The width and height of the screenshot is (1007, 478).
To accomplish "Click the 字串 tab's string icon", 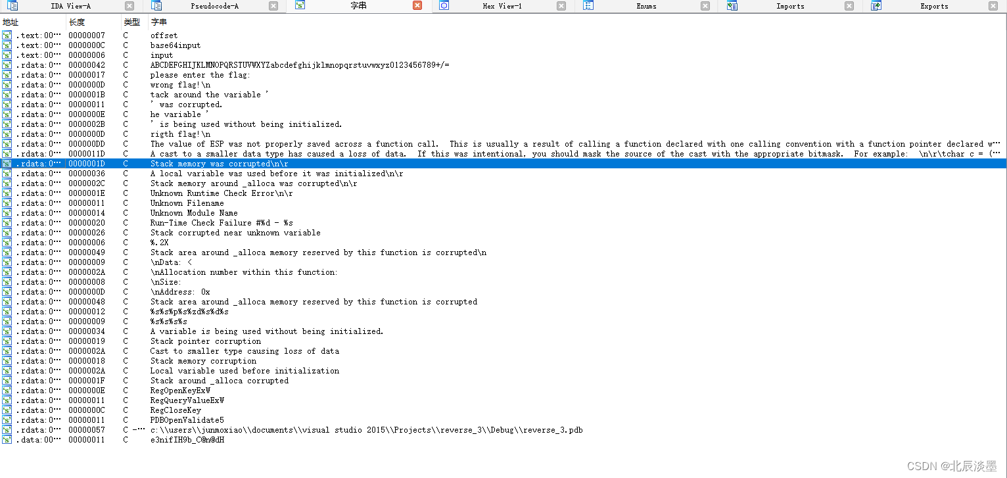I will pyautogui.click(x=300, y=6).
